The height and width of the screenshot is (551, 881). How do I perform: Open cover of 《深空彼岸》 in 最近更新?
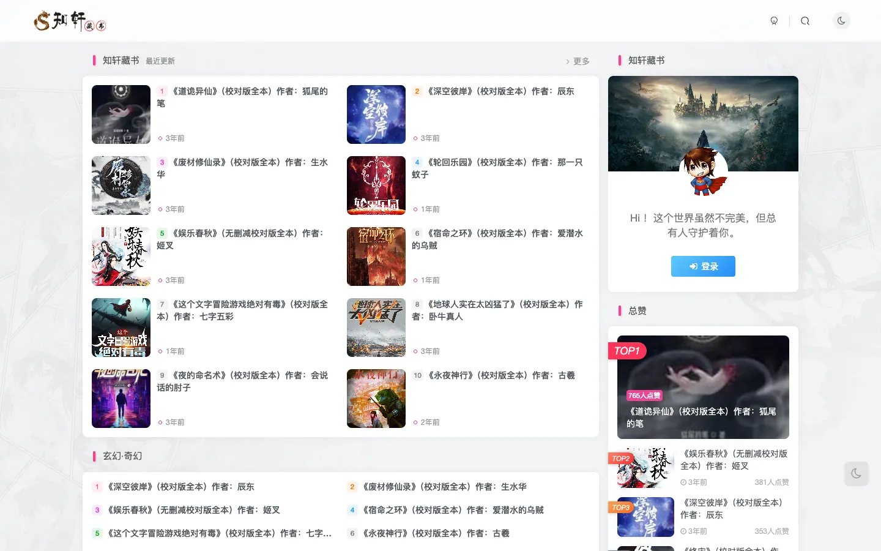click(376, 114)
